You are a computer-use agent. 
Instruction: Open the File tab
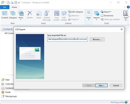(5, 7)
